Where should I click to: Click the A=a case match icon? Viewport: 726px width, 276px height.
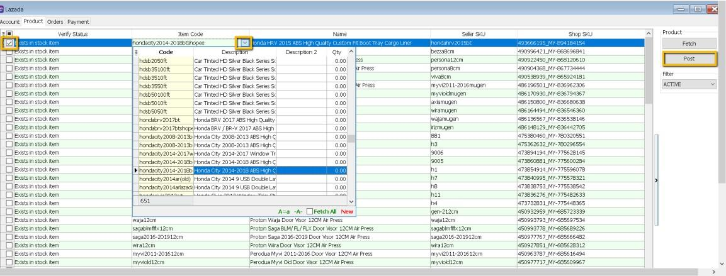click(285, 211)
